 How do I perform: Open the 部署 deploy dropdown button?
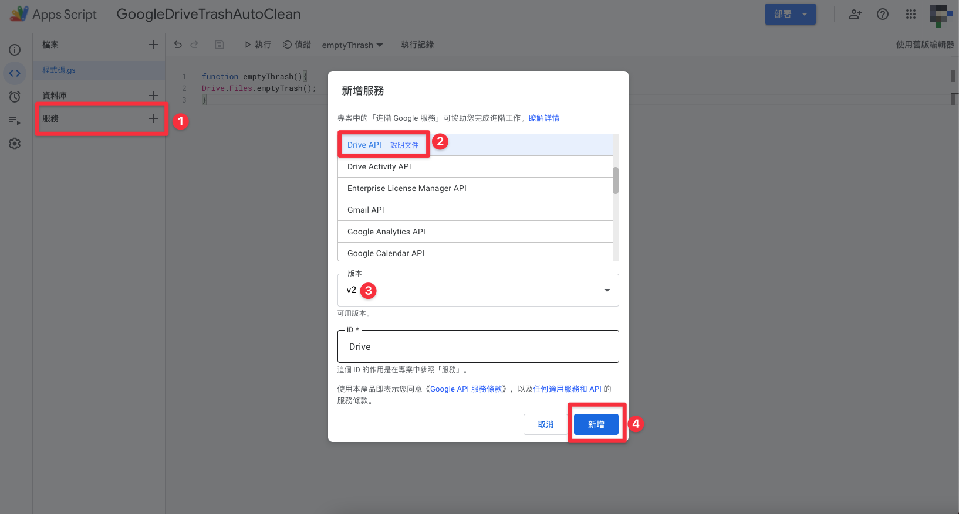tap(790, 14)
